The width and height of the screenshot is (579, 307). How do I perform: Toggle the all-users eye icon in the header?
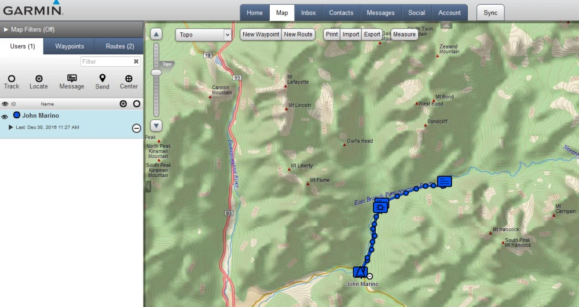(5, 104)
